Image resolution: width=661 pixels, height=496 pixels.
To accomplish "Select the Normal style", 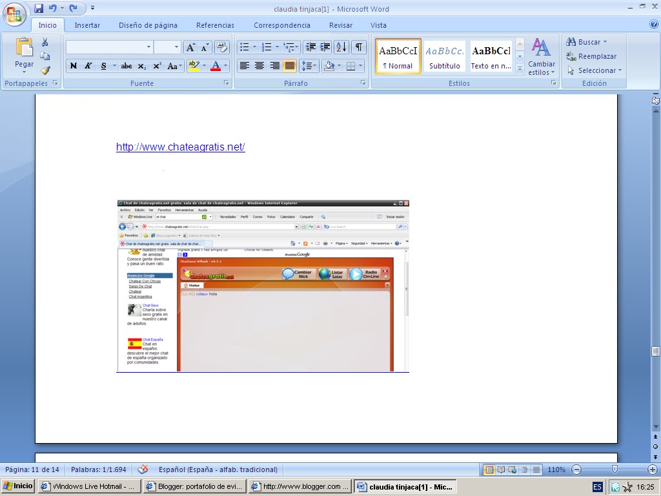I will point(398,57).
